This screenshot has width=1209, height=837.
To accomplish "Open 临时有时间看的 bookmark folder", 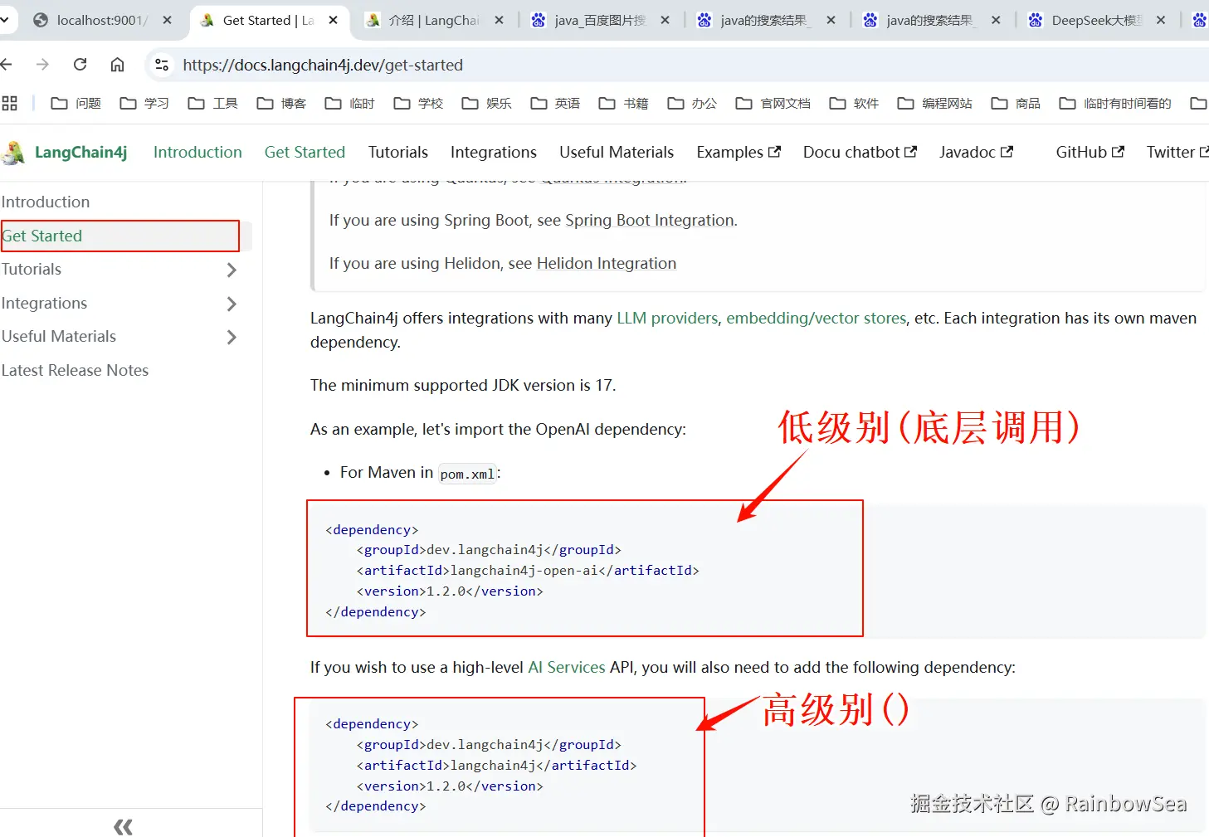I will 1115,103.
